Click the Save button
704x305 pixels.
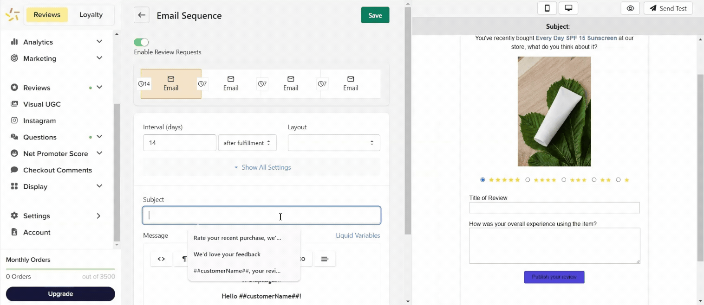coord(375,15)
